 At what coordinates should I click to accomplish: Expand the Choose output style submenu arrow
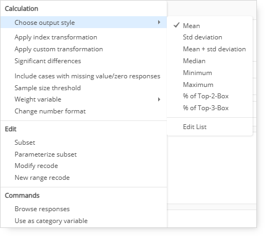click(x=159, y=22)
